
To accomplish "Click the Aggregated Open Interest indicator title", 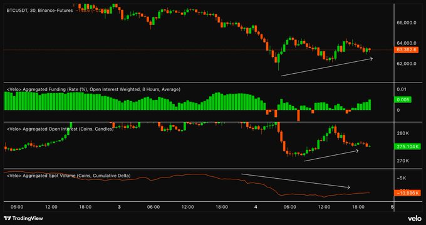I will coord(60,129).
